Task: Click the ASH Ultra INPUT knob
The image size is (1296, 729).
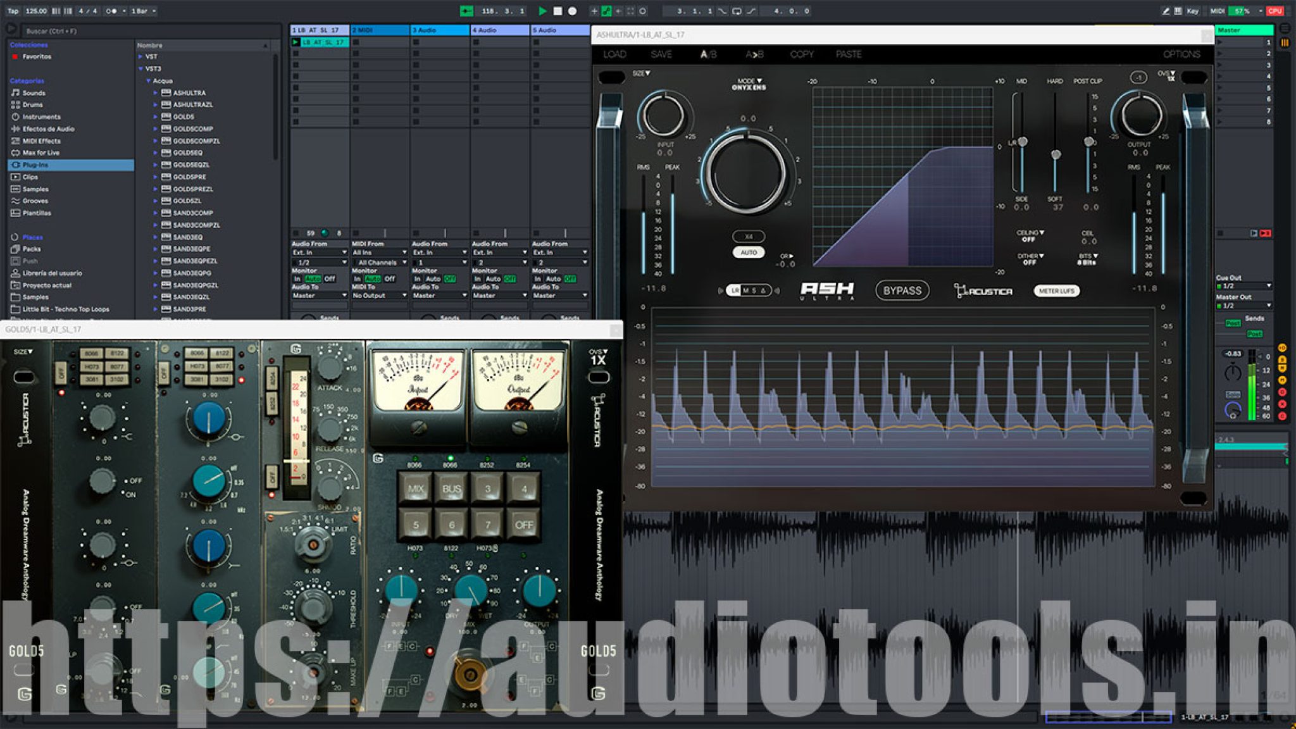Action: tap(664, 116)
